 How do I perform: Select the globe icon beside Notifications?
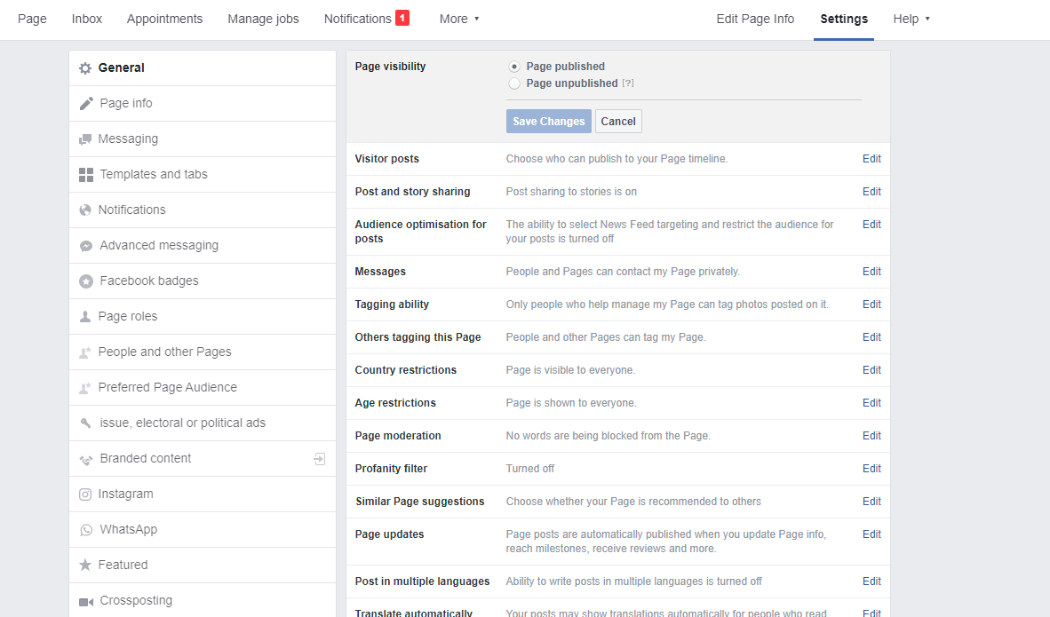(x=85, y=210)
